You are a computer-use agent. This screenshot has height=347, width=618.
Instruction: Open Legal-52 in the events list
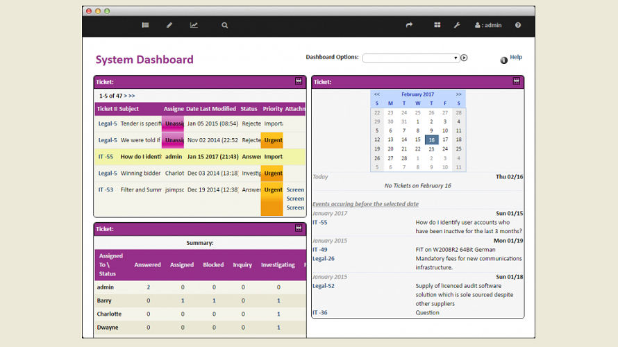tap(323, 286)
